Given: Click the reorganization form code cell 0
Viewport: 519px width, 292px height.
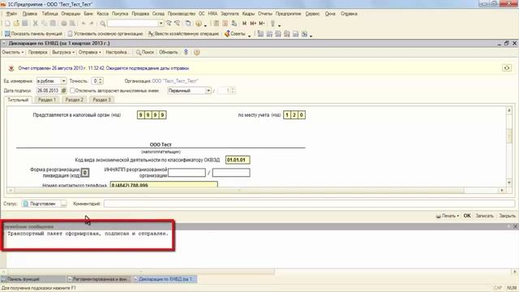Looking at the screenshot, I should 85,173.
